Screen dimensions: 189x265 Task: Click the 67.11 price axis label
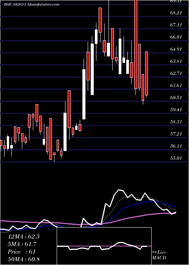pyautogui.click(x=176, y=25)
